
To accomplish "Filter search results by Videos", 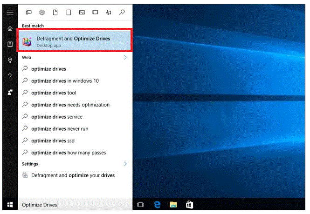I will click(x=95, y=13).
